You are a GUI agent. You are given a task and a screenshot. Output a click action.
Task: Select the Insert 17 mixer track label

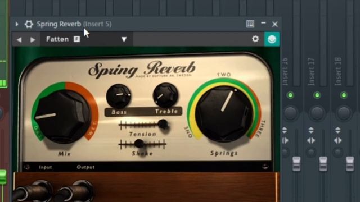coord(312,72)
